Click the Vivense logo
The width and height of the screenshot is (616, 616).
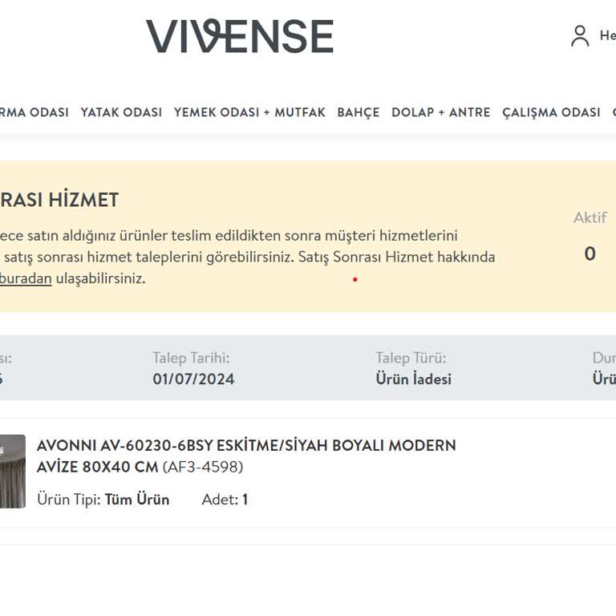pyautogui.click(x=240, y=36)
